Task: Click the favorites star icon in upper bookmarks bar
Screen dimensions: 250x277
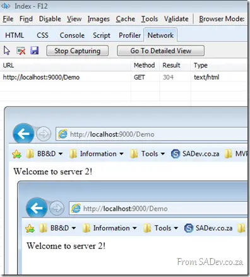Action: [16, 154]
